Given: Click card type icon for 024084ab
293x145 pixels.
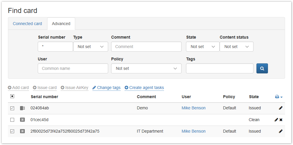Looking at the screenshot, I should (x=22, y=108).
